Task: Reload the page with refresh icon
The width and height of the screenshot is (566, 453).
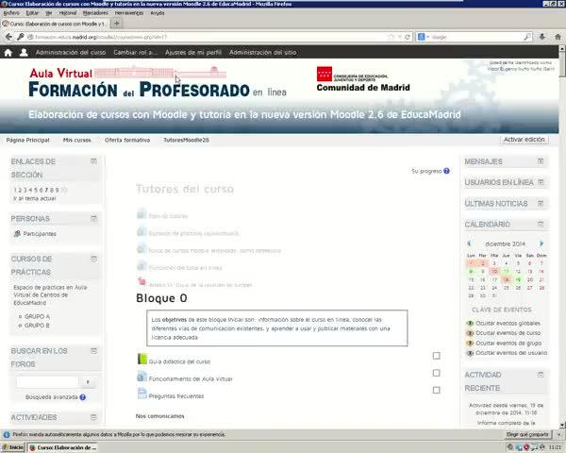Action: click(x=408, y=37)
